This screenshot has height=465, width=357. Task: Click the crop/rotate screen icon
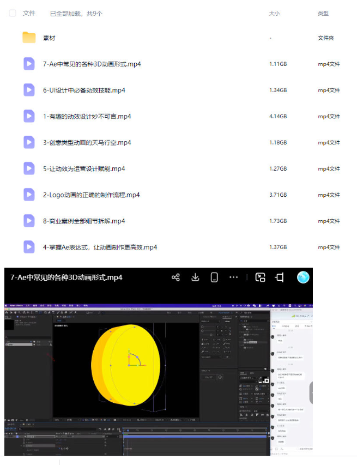(x=279, y=277)
